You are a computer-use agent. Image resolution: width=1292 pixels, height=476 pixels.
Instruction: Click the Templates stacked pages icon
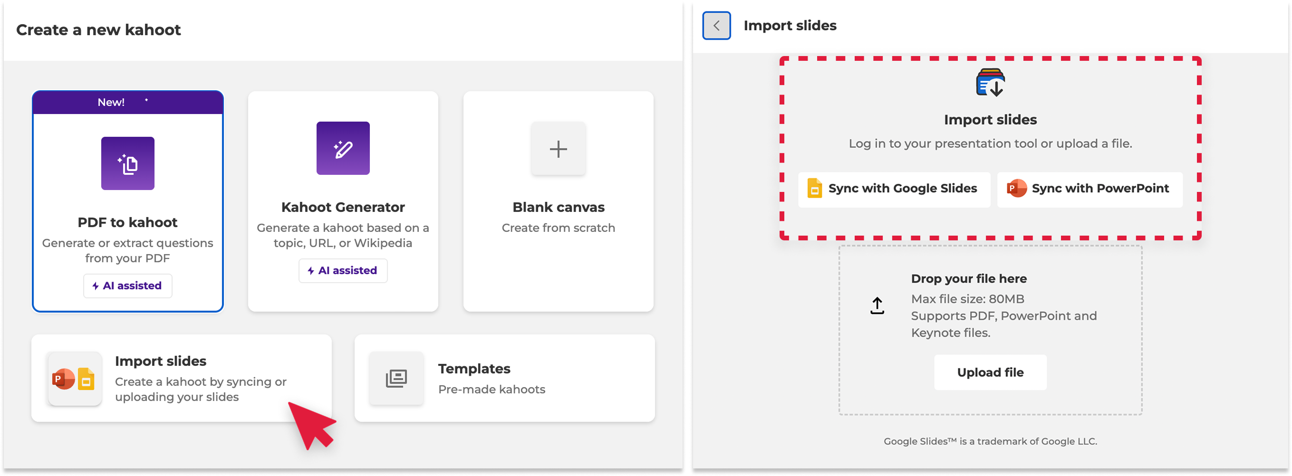click(x=395, y=378)
